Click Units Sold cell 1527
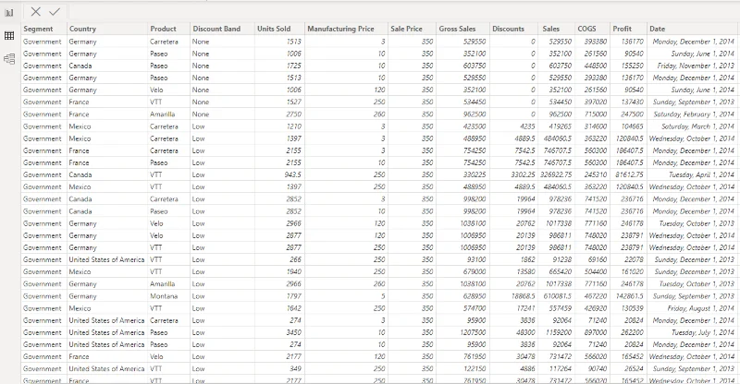740x384 pixels. (x=293, y=102)
